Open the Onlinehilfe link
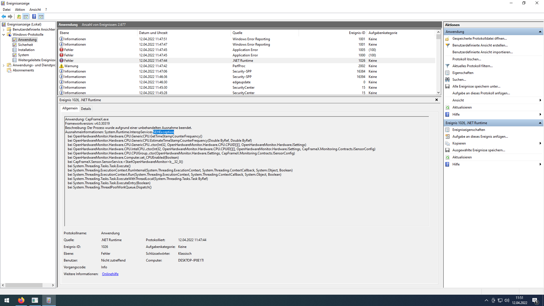This screenshot has height=306, width=544. tap(110, 274)
